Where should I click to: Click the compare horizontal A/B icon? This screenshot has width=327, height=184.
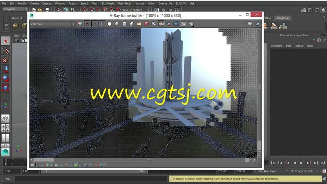191,24
